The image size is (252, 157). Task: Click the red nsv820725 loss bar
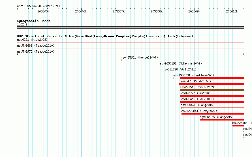(212, 96)
